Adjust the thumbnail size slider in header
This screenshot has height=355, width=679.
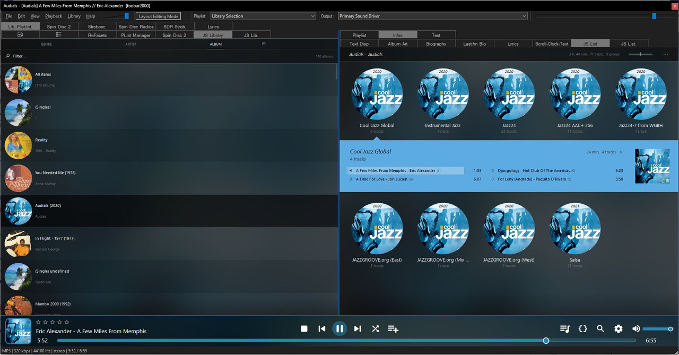point(640,54)
